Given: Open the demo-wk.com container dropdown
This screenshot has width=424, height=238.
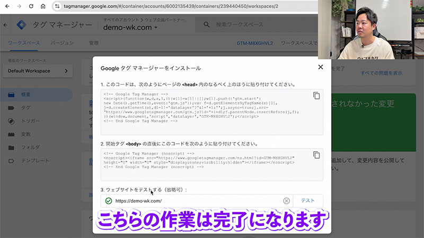Looking at the screenshot, I should (130, 28).
